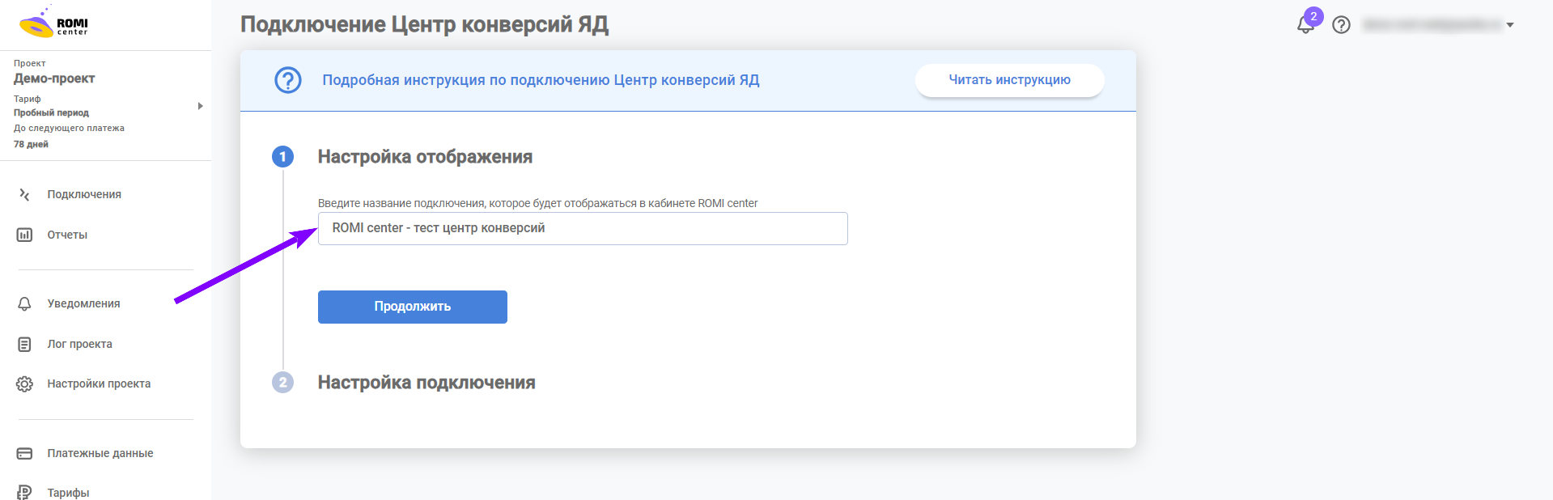Select step 1 Настройка отображения heading
The height and width of the screenshot is (500, 1553).
(425, 157)
